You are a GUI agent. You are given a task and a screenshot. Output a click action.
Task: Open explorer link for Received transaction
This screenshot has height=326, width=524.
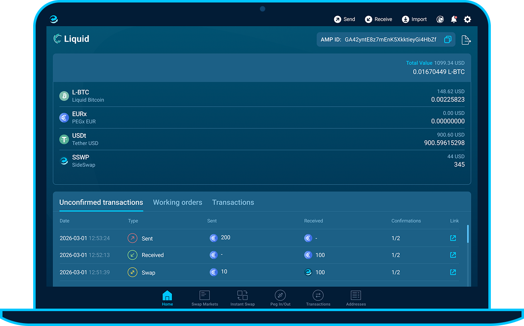pyautogui.click(x=453, y=255)
